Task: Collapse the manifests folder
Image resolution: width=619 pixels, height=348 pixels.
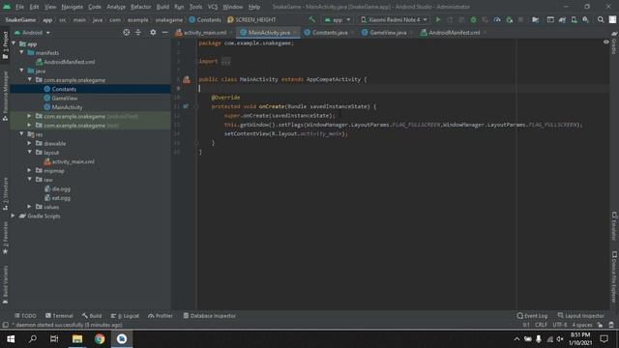Action: [21, 52]
